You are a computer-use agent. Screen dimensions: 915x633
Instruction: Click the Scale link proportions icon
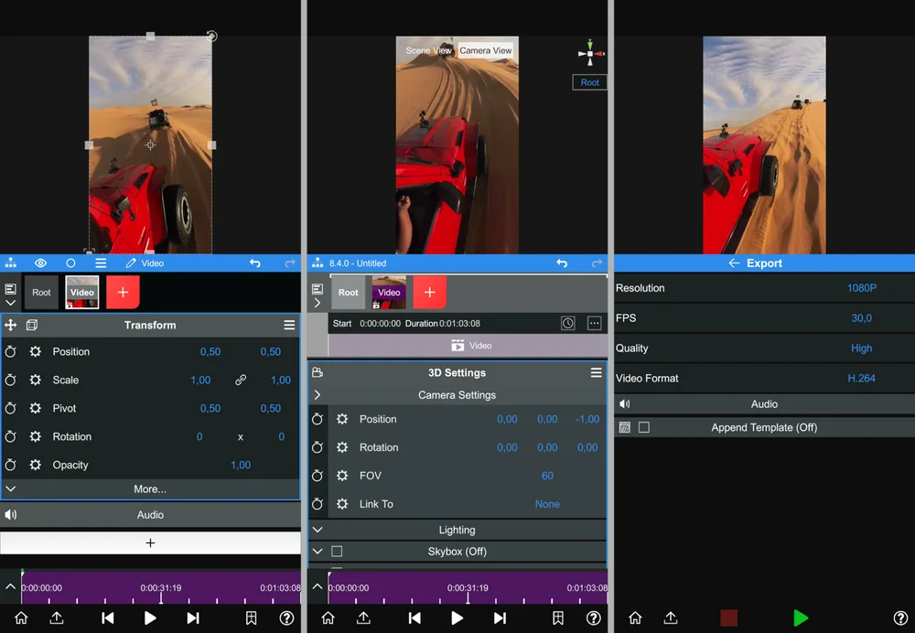click(241, 381)
